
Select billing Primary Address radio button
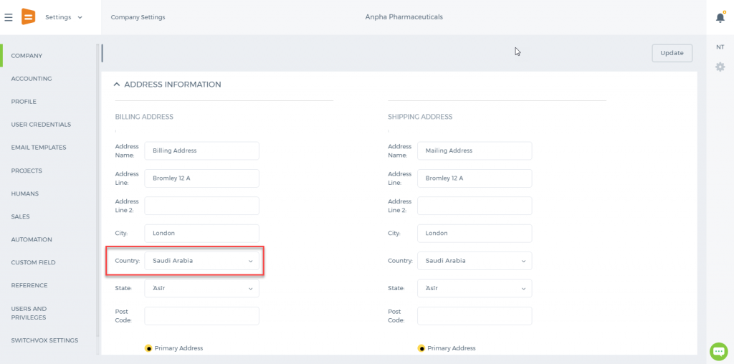pyautogui.click(x=148, y=348)
